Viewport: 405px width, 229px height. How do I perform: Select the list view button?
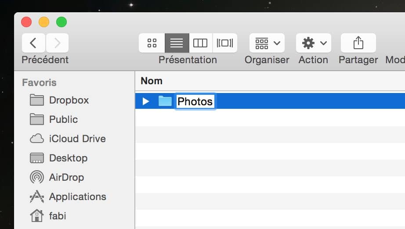(x=177, y=43)
